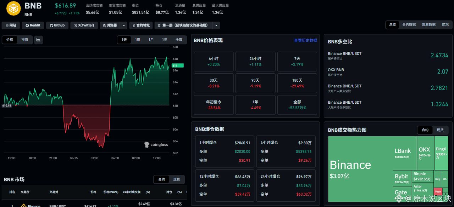454x207 pixels.
Task: Open the 网站 website link button
Action: 11,25
